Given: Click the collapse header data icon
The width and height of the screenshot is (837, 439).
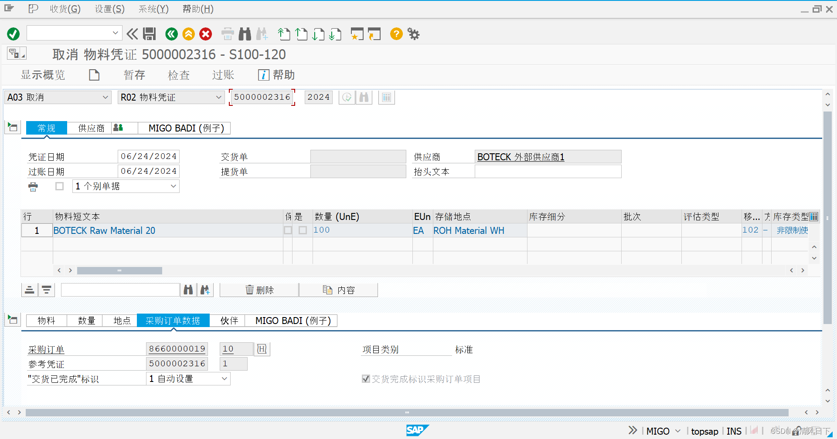Looking at the screenshot, I should point(13,127).
